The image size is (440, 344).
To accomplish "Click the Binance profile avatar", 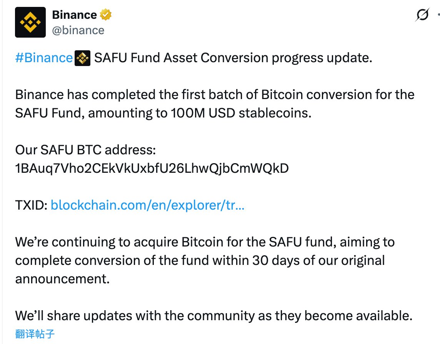I will (x=30, y=22).
